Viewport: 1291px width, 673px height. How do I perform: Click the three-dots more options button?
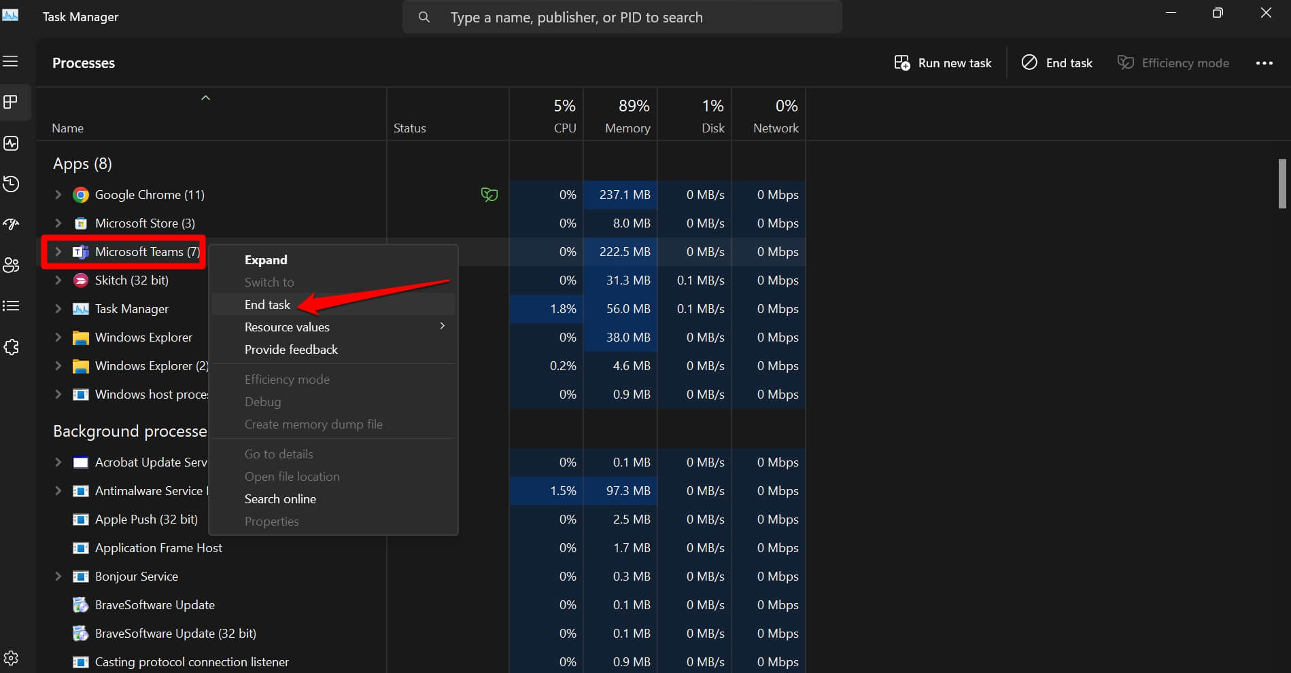[1264, 63]
